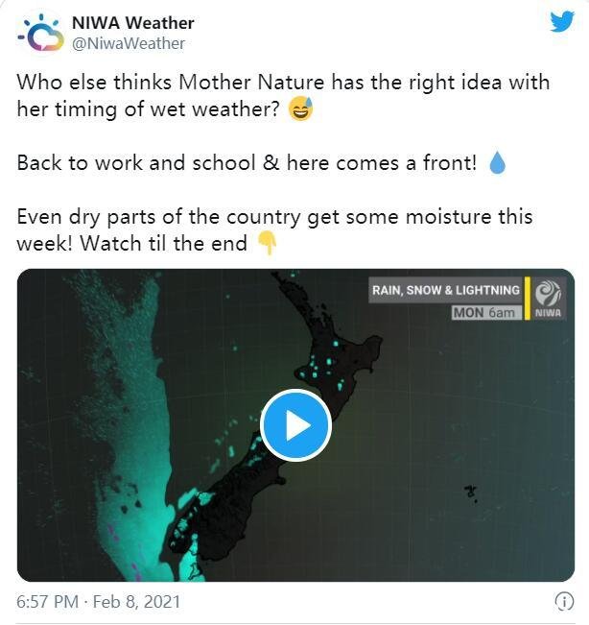Click the Rain, Snow & Lightning label
Viewport: 589px width, 625px height.
(x=446, y=290)
